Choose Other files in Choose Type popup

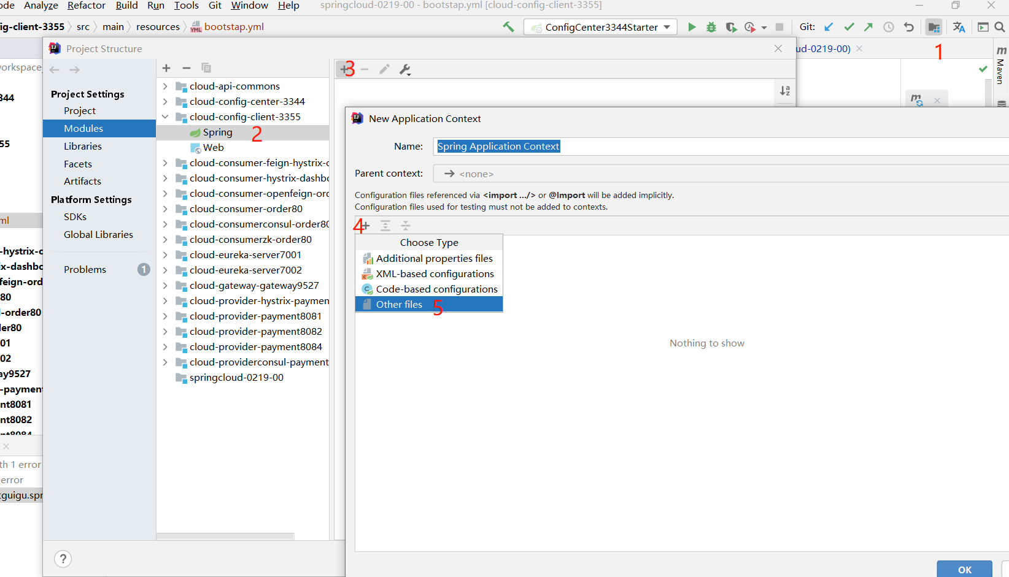[x=429, y=304]
